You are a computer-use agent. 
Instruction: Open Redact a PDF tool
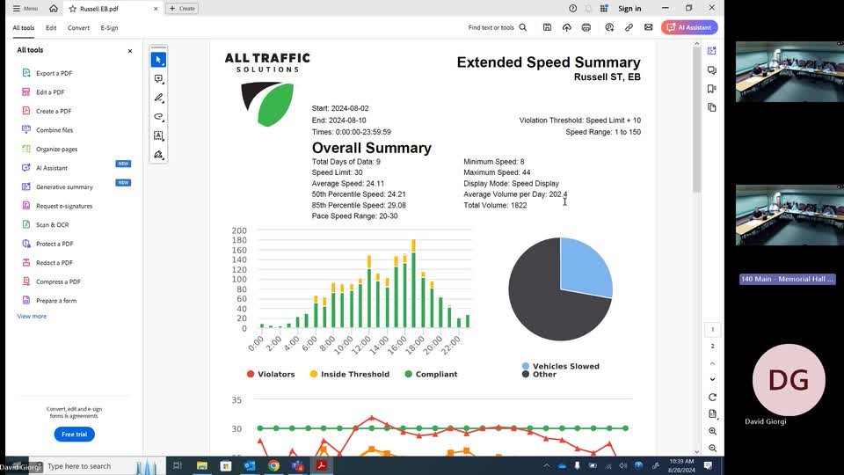tap(54, 263)
